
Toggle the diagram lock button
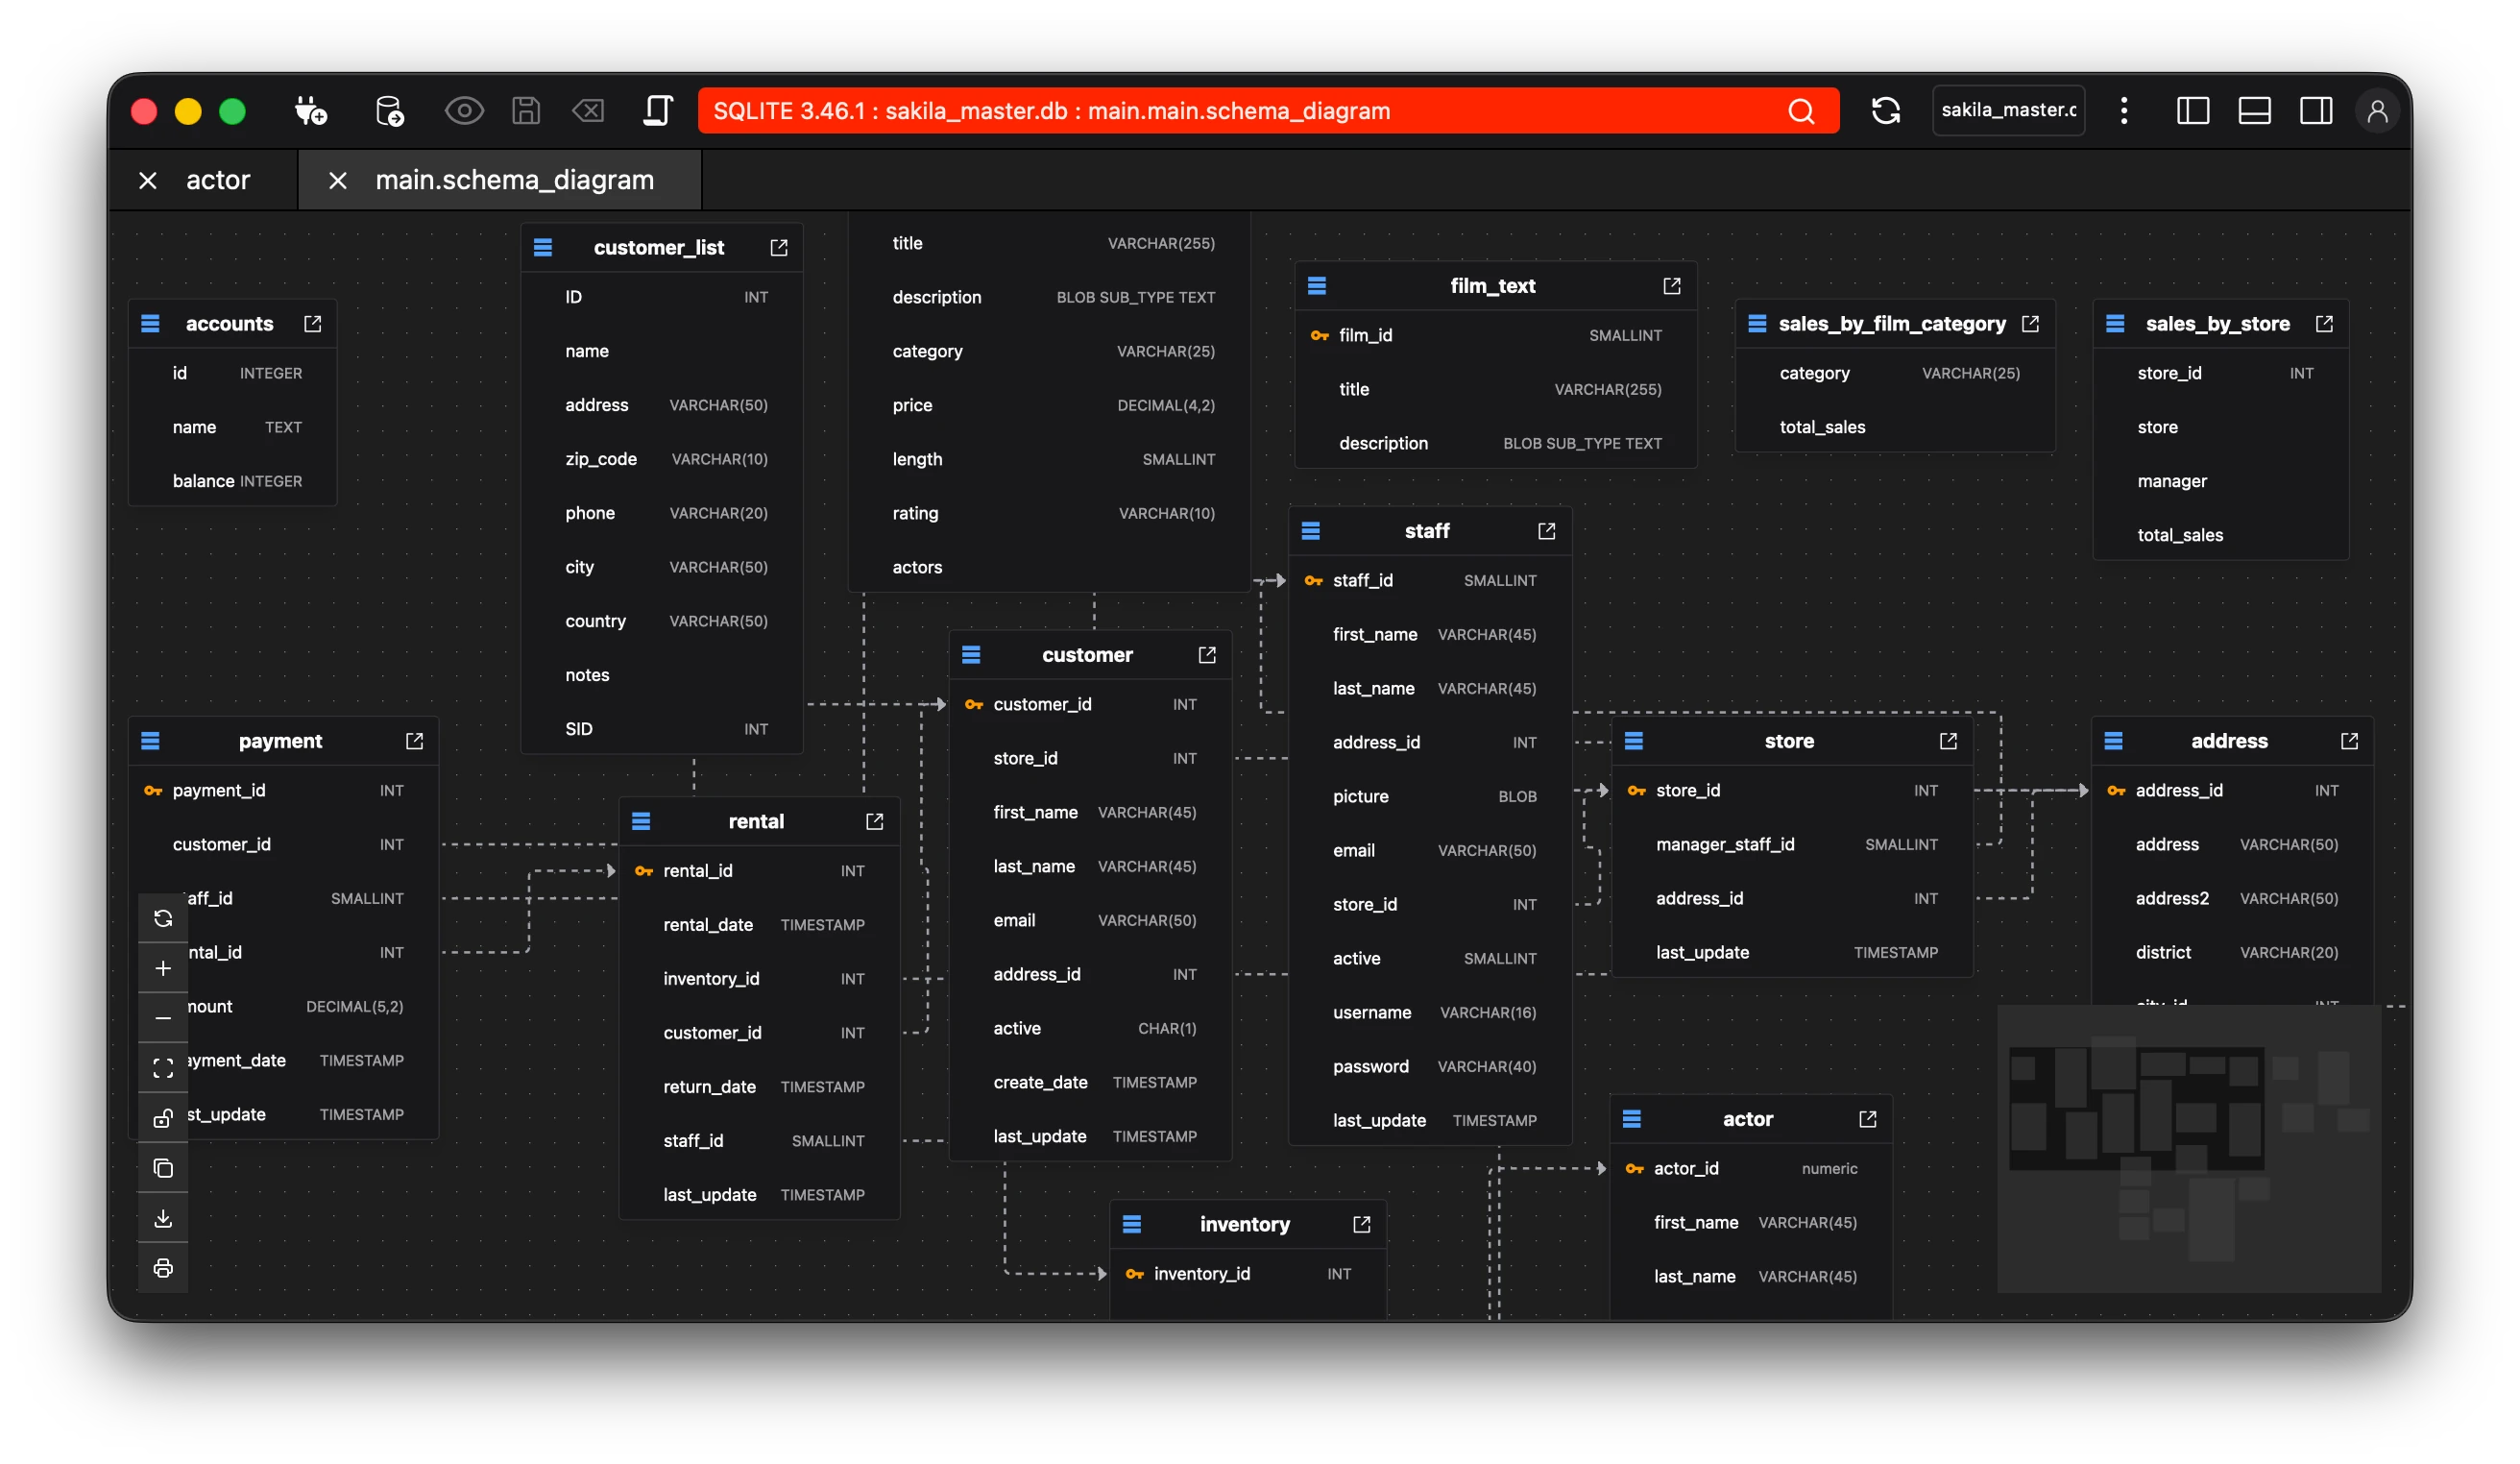(163, 1118)
